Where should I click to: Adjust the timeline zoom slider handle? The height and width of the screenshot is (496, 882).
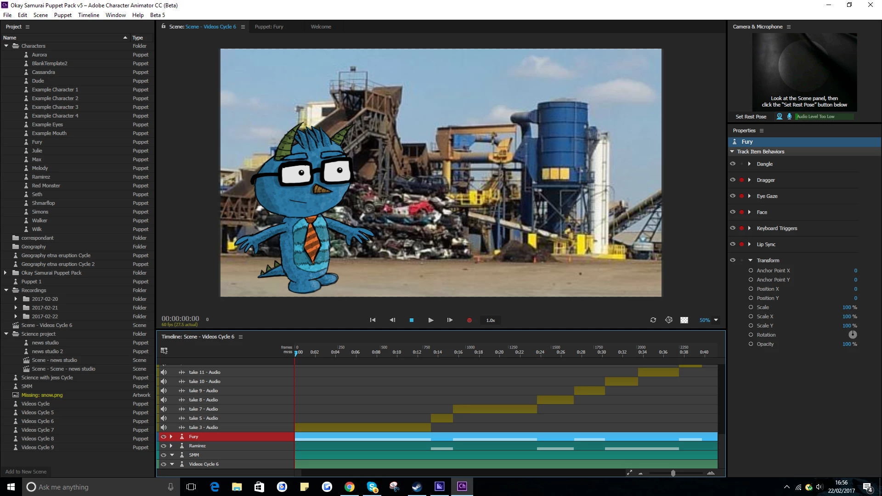673,473
